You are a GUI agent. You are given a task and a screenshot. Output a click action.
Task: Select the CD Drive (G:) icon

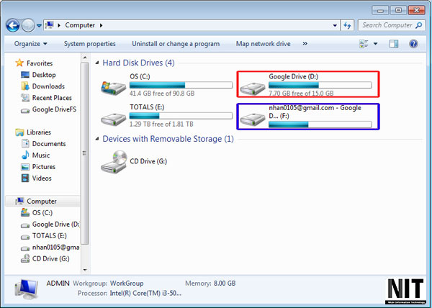[x=114, y=162]
